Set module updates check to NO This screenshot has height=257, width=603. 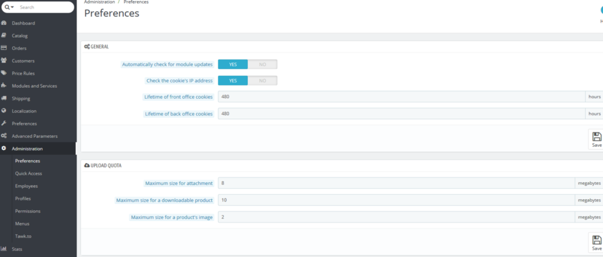coord(262,64)
